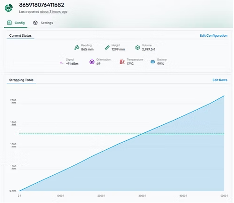
Task: Click the green device logo icon
Action: pyautogui.click(x=8, y=8)
